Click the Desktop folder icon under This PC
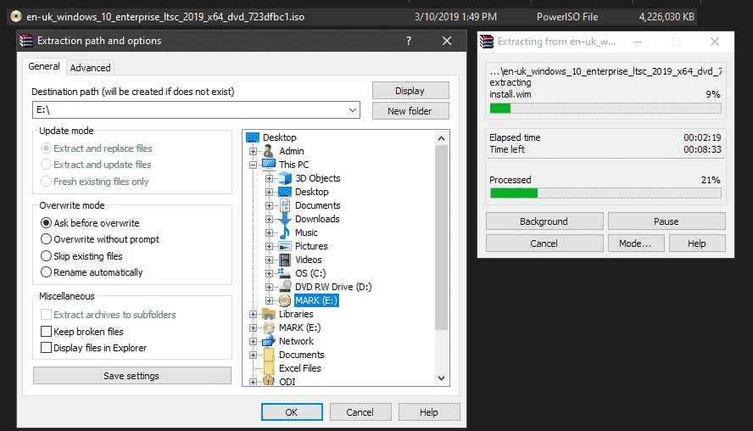 click(x=285, y=192)
